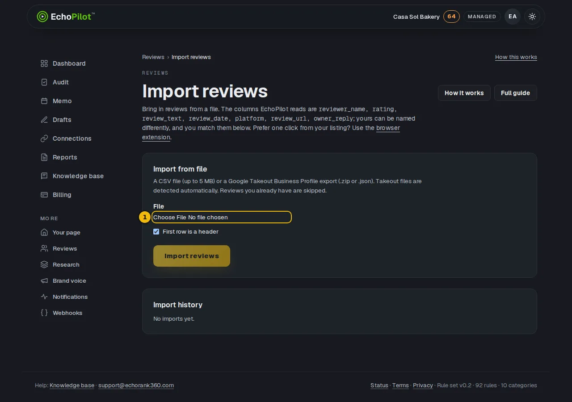The width and height of the screenshot is (572, 402).
Task: Click the Memo calendar icon
Action: [44, 101]
